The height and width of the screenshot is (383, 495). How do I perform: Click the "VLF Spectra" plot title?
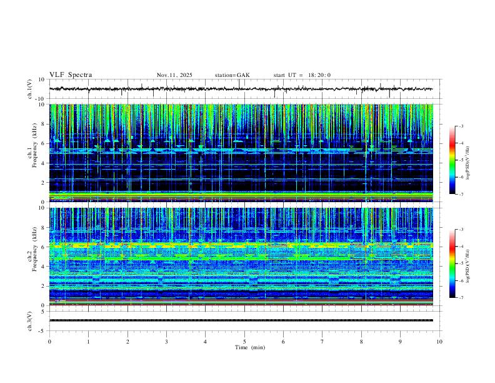(x=71, y=75)
